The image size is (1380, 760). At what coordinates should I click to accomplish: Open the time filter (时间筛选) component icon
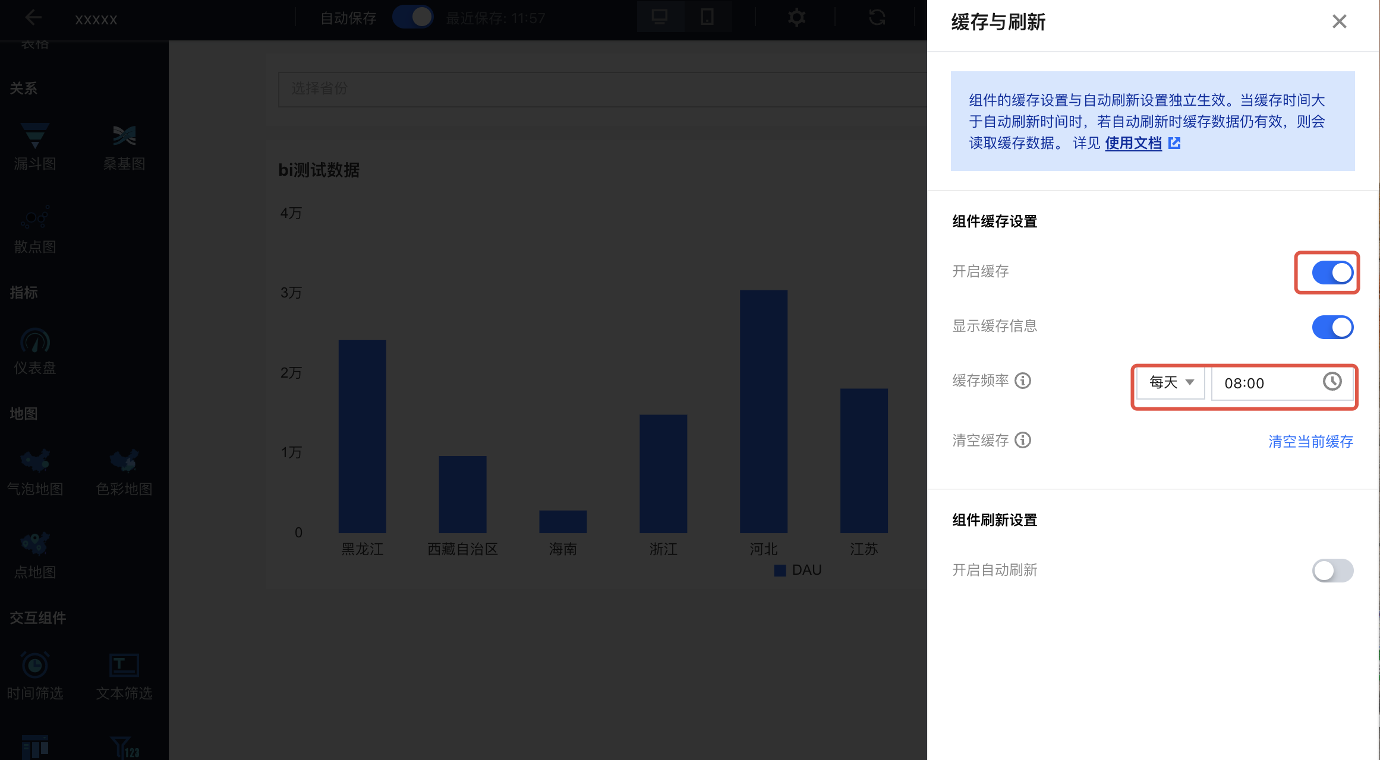click(34, 665)
